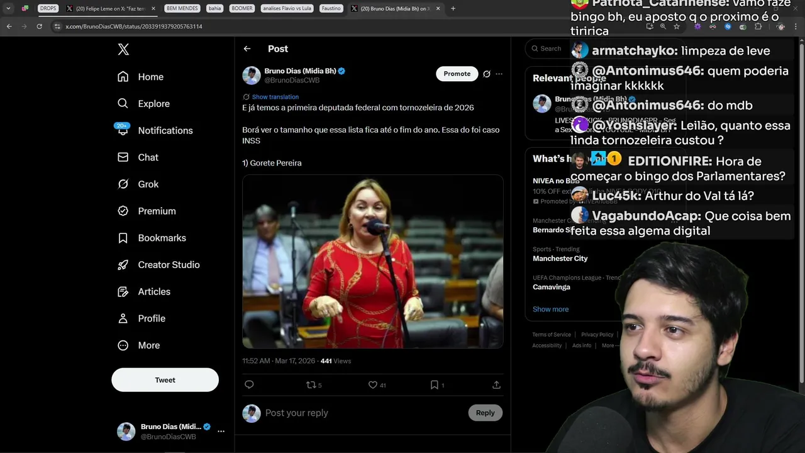The height and width of the screenshot is (453, 805).
Task: Open the Privacy Policy footer link
Action: [x=597, y=335]
